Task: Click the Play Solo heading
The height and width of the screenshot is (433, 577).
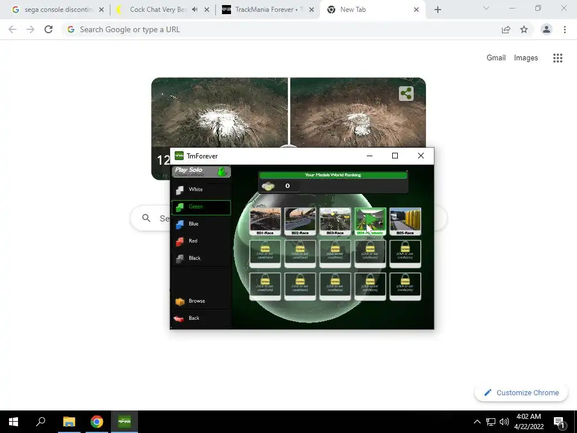Action: pos(189,170)
